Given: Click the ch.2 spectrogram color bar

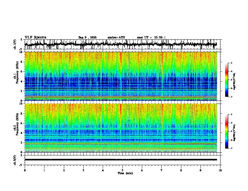Looking at the screenshot, I should [227, 131].
